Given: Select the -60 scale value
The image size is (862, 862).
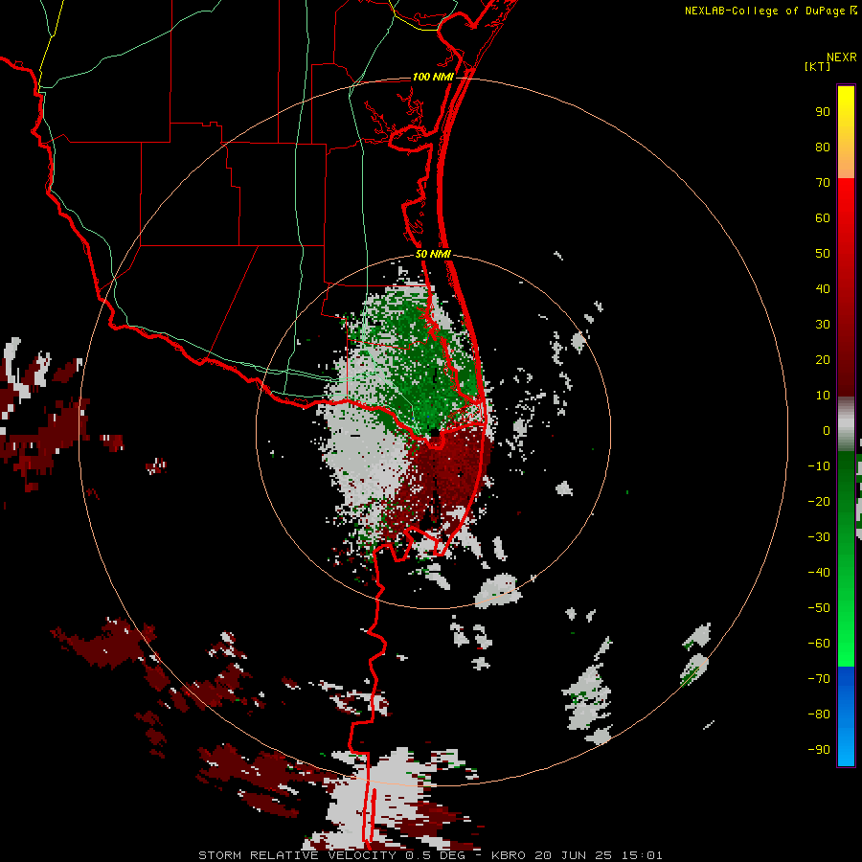Looking at the screenshot, I should (x=819, y=644).
